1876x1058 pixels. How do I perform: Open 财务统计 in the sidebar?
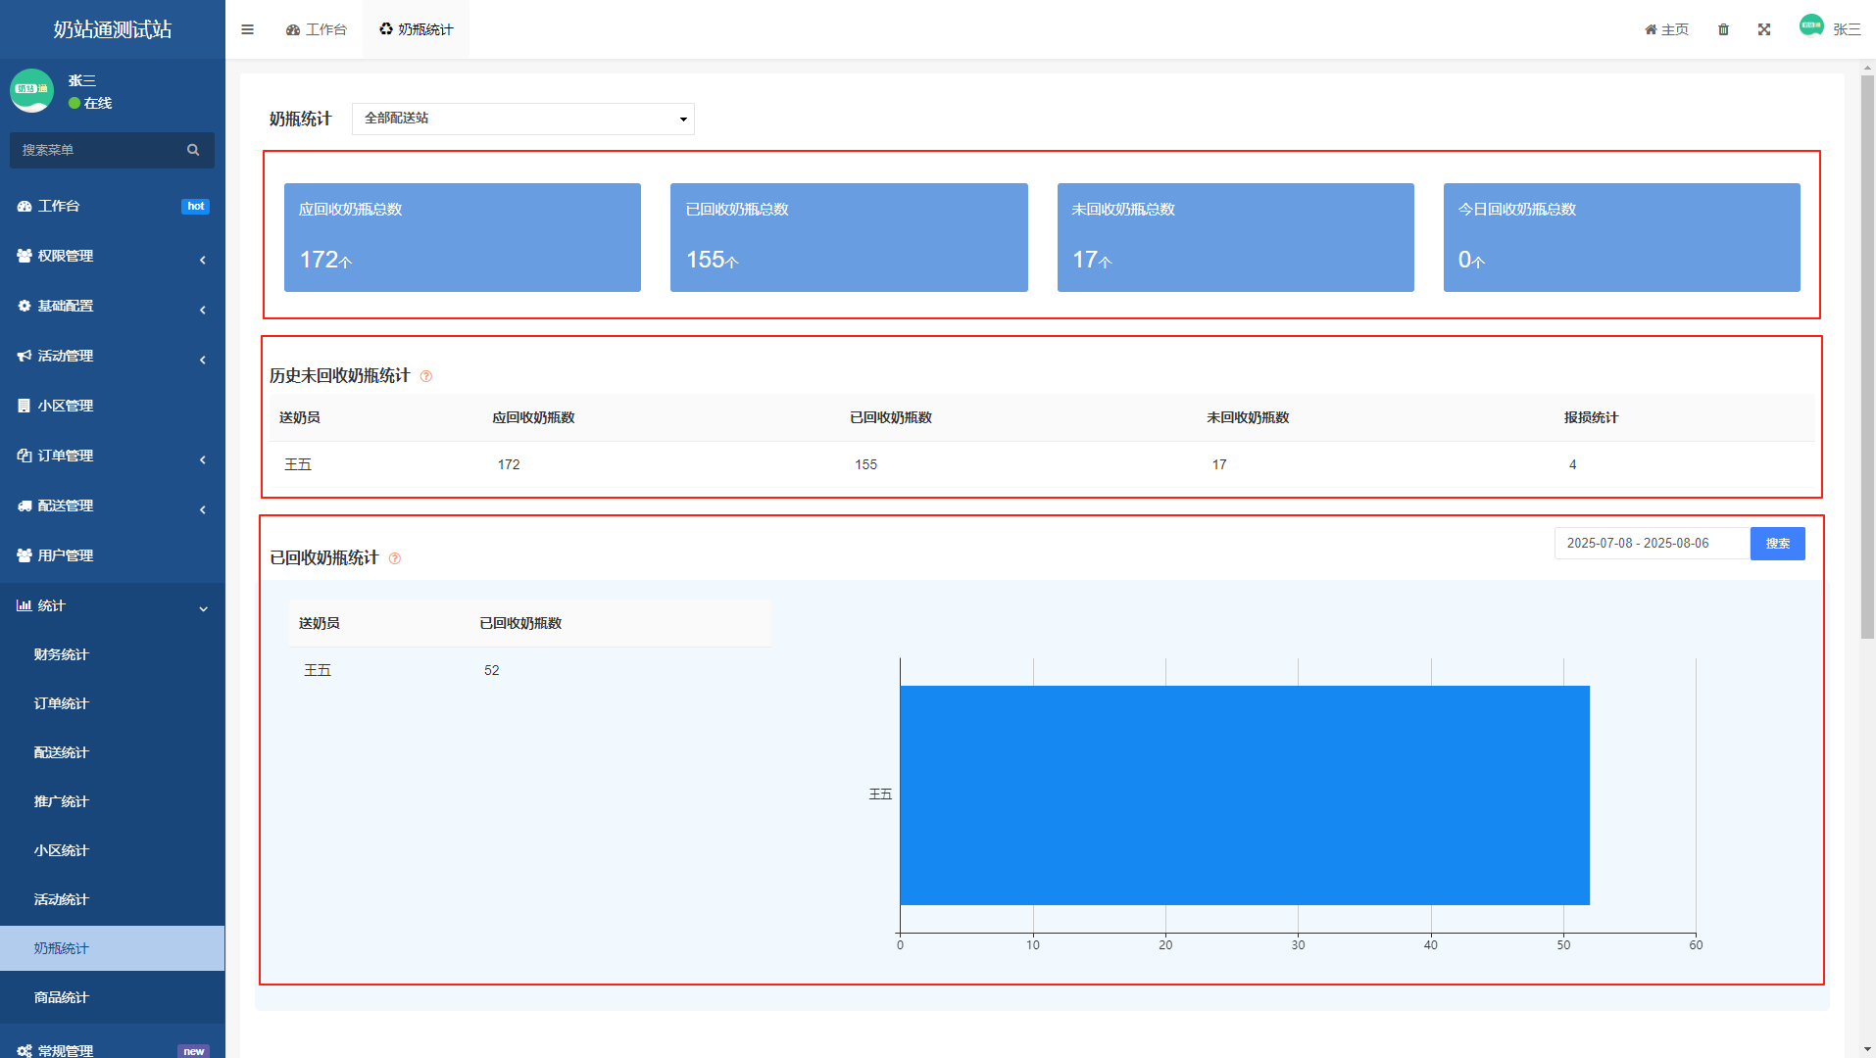tap(61, 654)
